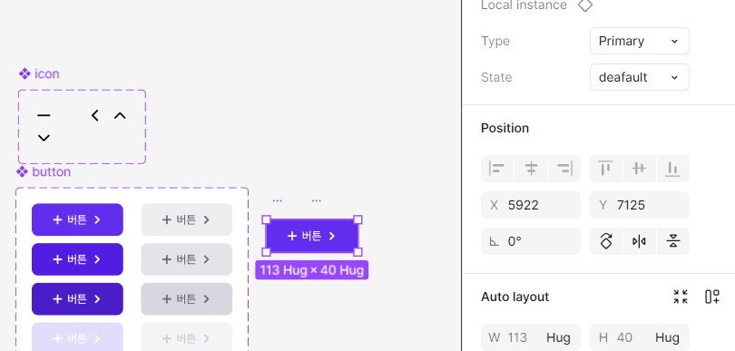Viewport: 735px width, 351px height.
Task: Click the 113 Hug × 40 Hug size label
Action: pyautogui.click(x=312, y=270)
